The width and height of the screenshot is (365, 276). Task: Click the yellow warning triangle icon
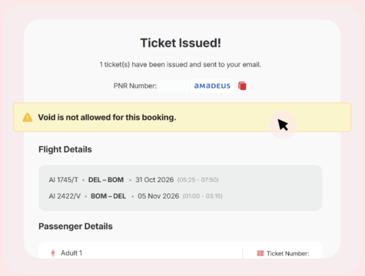pyautogui.click(x=28, y=118)
